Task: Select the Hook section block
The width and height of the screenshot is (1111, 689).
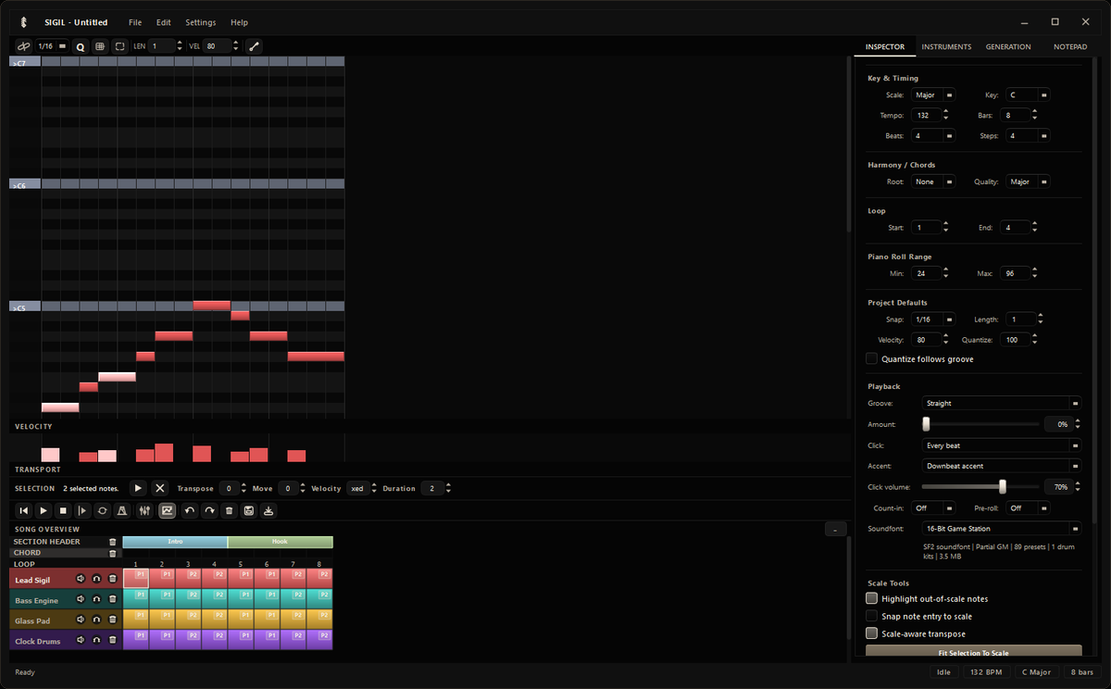Action: (x=281, y=542)
